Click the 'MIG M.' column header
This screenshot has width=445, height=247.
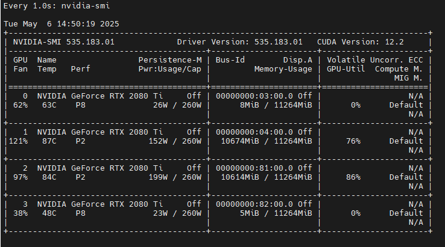pyautogui.click(x=408, y=78)
